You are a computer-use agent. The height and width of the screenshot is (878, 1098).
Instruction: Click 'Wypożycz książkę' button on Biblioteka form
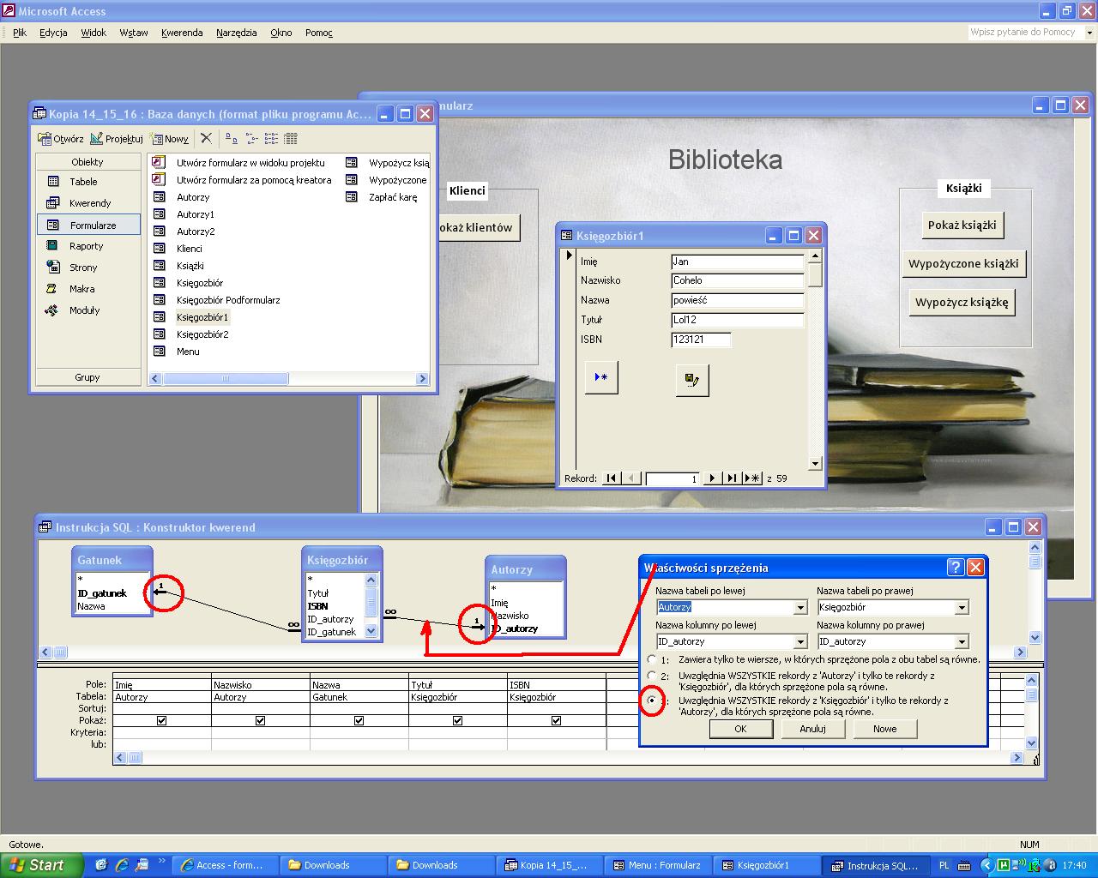[962, 302]
